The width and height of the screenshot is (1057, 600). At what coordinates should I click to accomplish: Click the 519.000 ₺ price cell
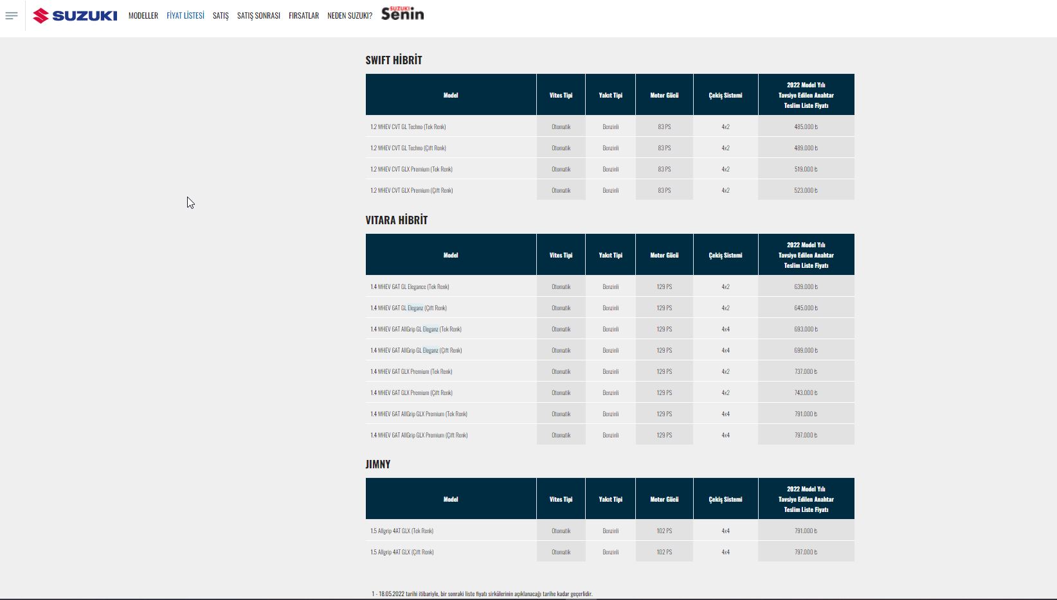(806, 169)
